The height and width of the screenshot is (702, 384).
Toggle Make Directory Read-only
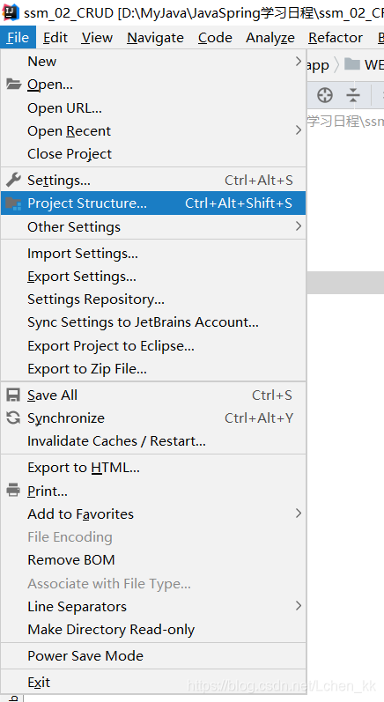[x=153, y=630]
